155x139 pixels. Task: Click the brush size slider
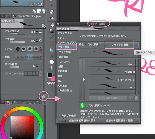coord(17,34)
